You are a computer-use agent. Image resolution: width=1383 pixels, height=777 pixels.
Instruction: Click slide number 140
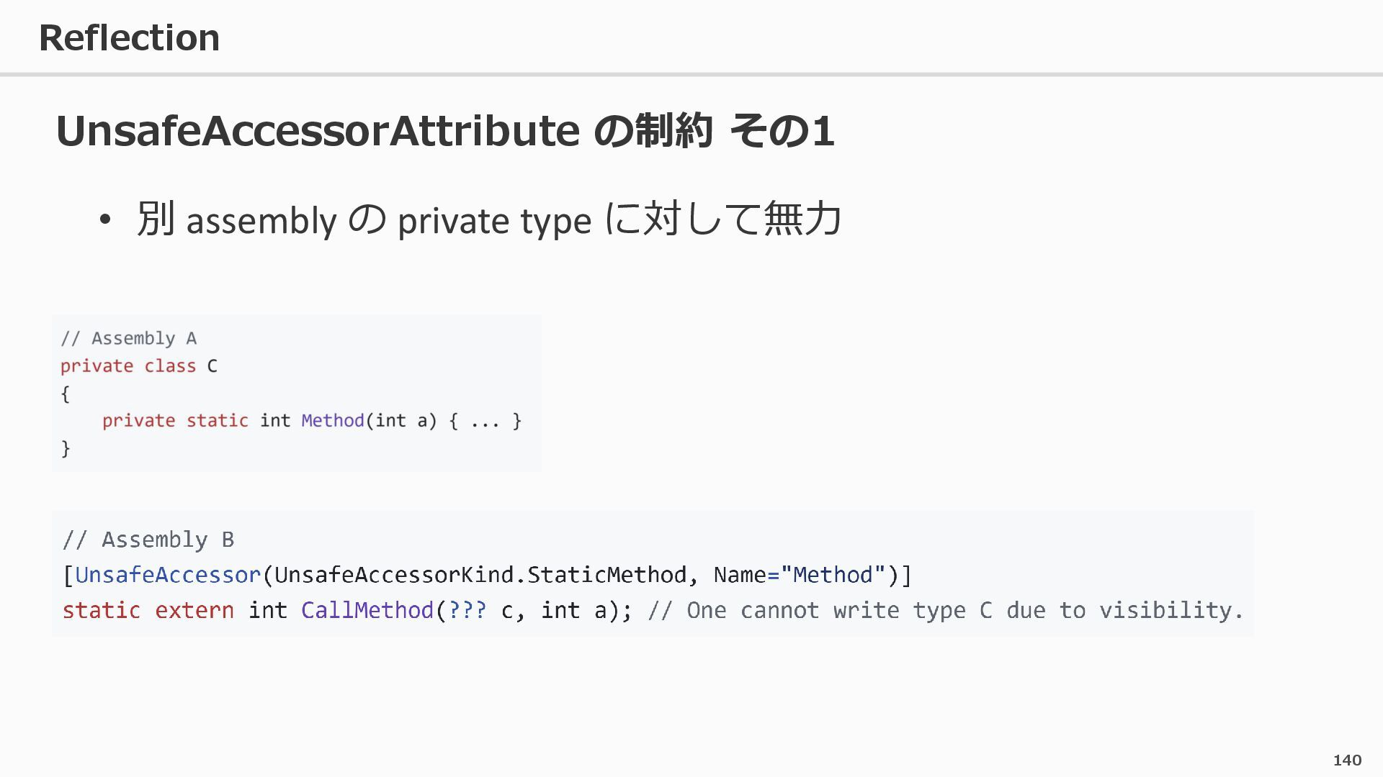tap(1347, 760)
